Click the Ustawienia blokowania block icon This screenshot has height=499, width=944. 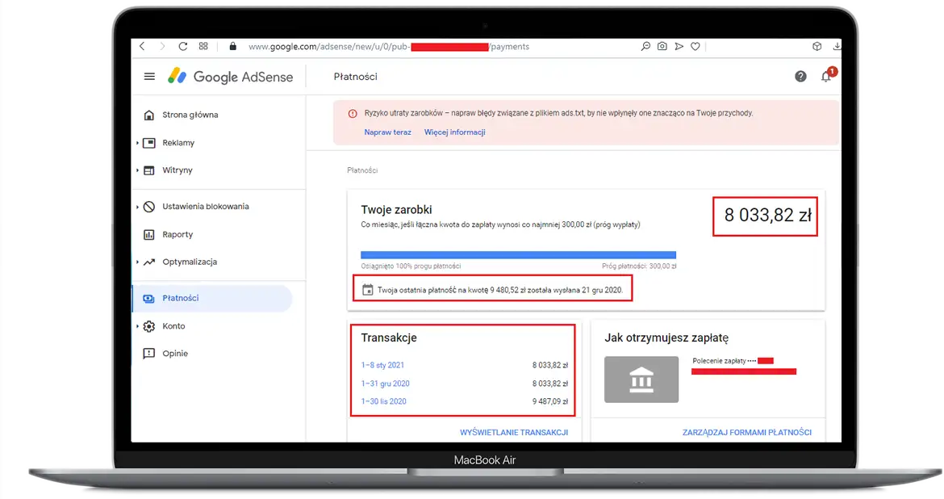point(149,207)
